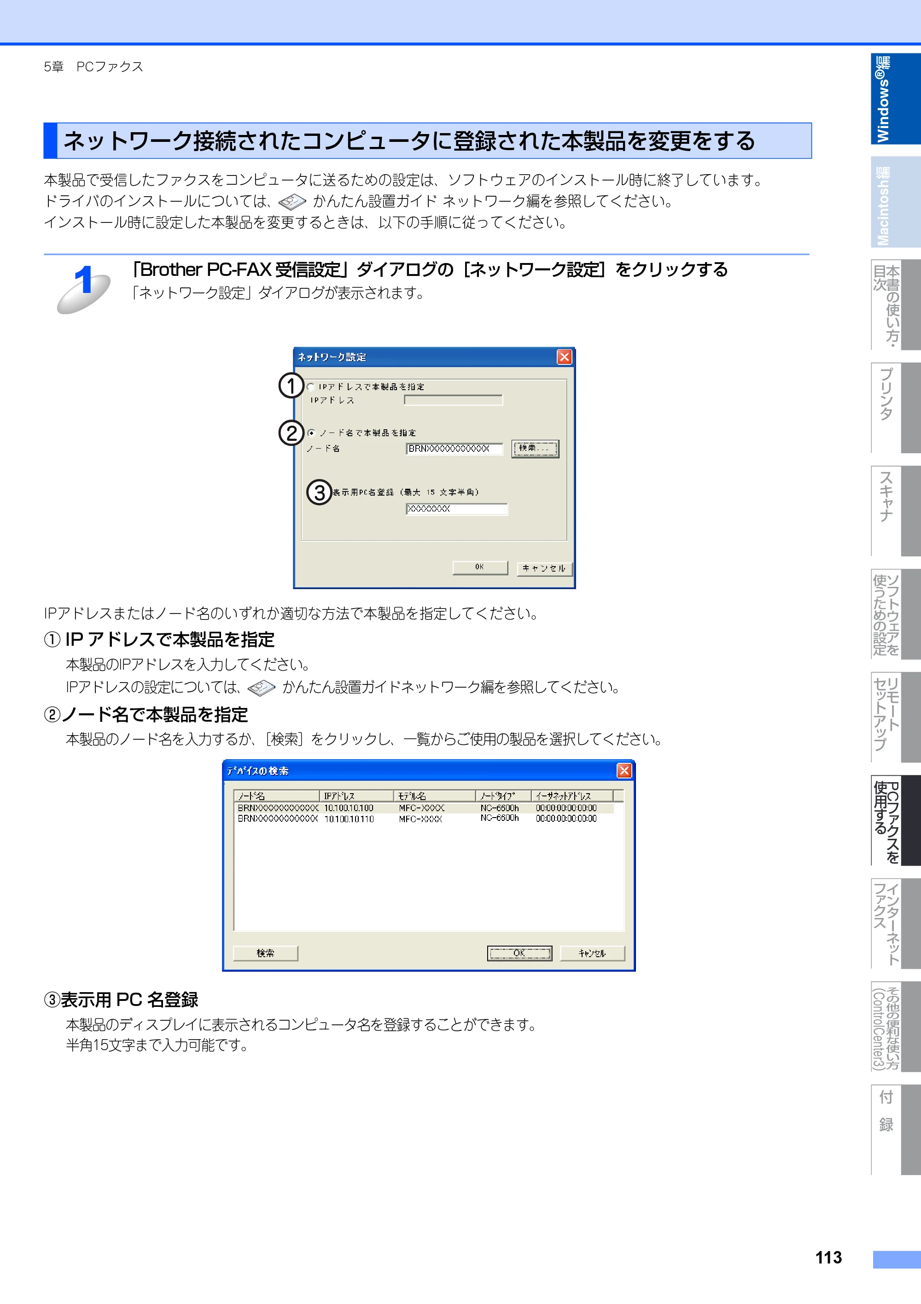
Task: Click 検索... button in ネットワーク設定 dialog
Action: pyautogui.click(x=535, y=449)
